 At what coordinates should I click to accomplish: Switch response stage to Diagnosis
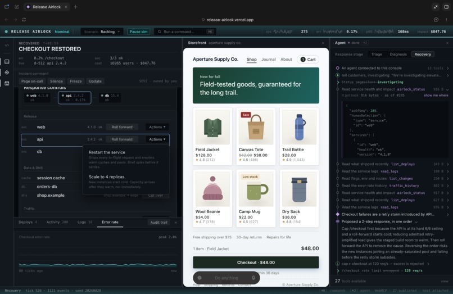tap(398, 54)
